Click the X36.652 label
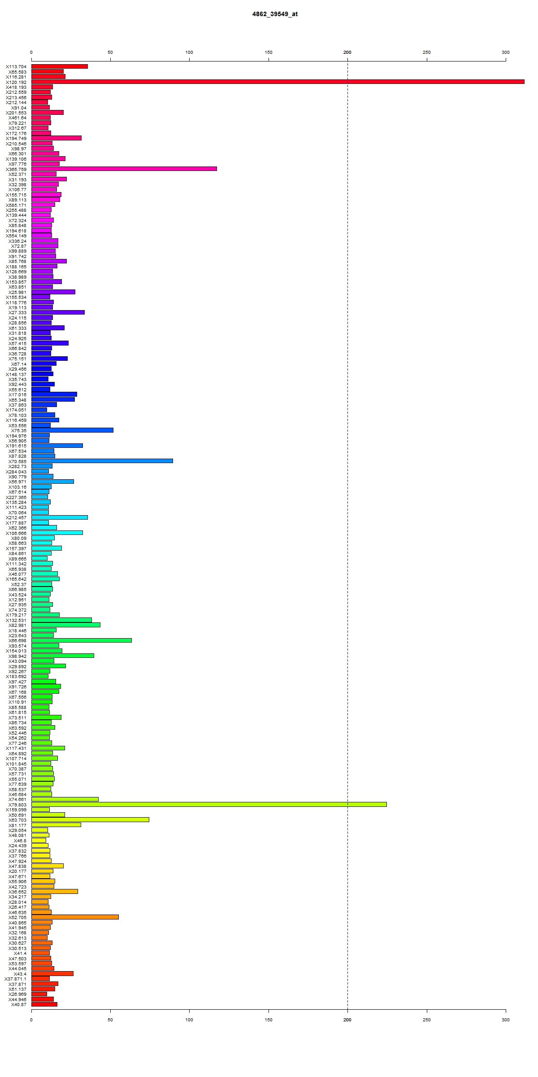This screenshot has height=1077, width=538. tap(17, 892)
